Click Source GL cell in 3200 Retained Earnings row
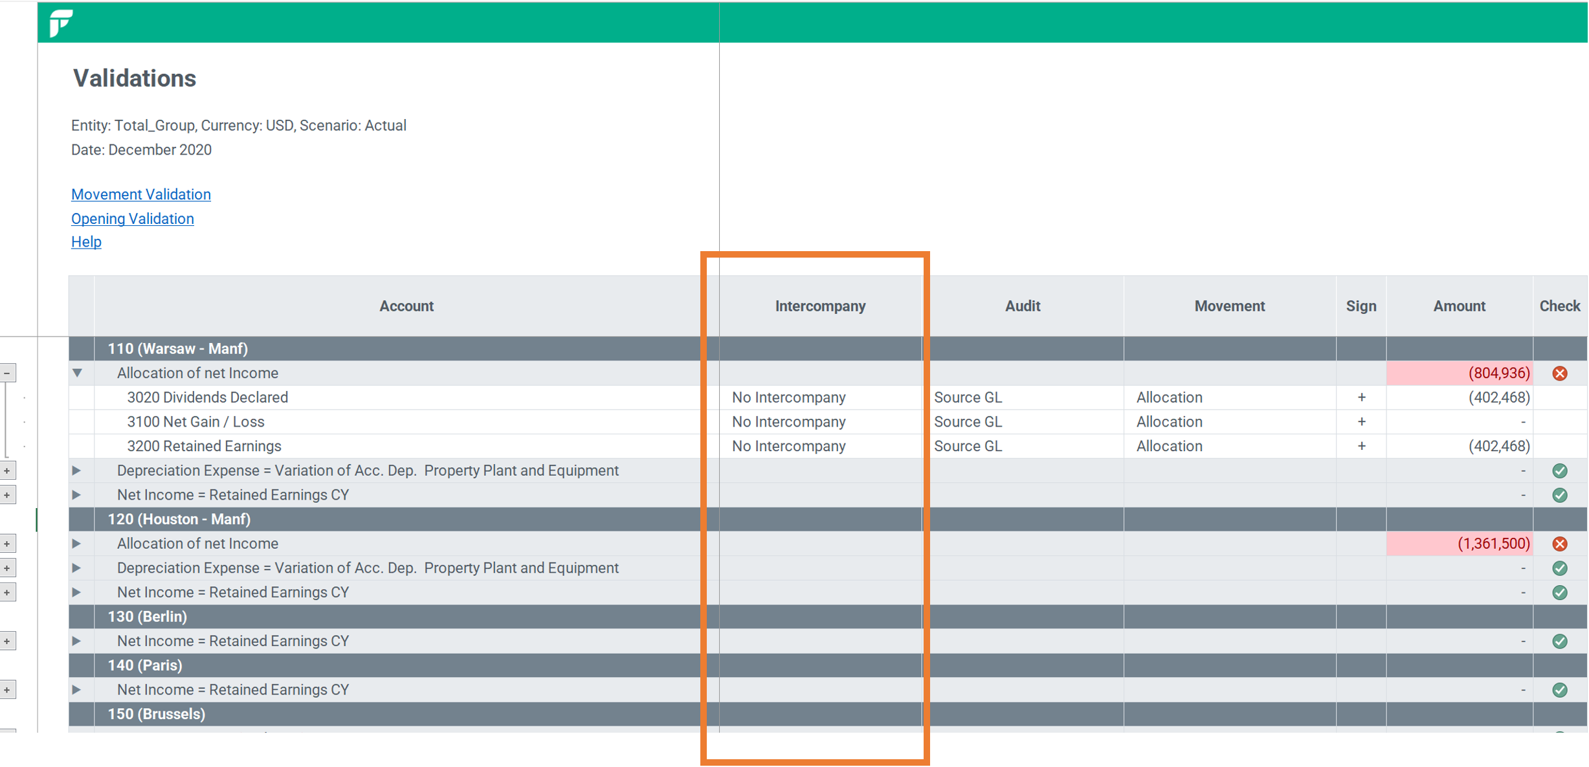1589x767 pixels. 1023,446
